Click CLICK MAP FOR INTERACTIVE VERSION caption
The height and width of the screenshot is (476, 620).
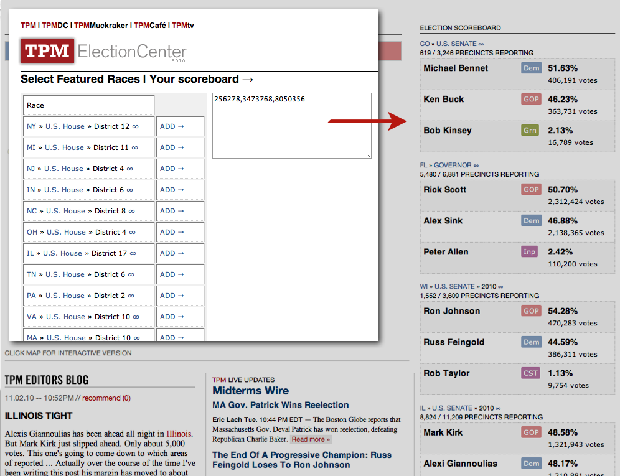(68, 353)
